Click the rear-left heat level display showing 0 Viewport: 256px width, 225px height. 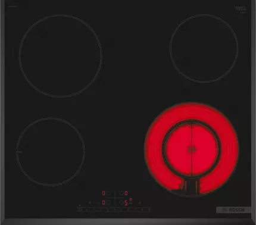tap(104, 193)
